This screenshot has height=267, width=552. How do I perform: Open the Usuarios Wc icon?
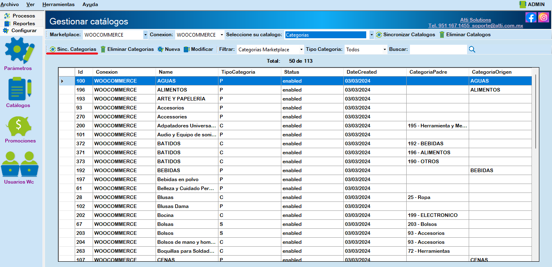click(x=20, y=164)
